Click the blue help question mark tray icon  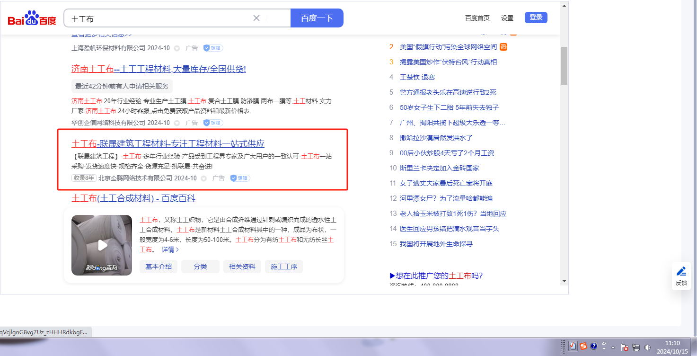tap(594, 346)
